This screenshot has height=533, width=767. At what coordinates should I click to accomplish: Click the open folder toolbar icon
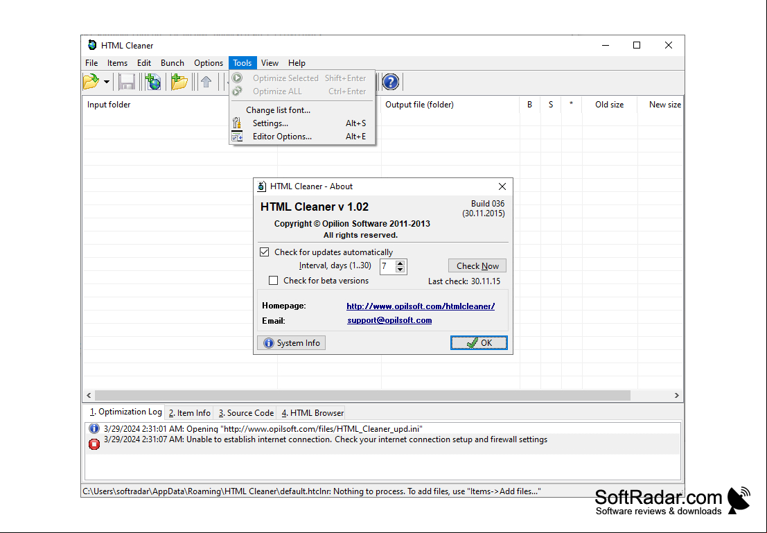(x=91, y=82)
